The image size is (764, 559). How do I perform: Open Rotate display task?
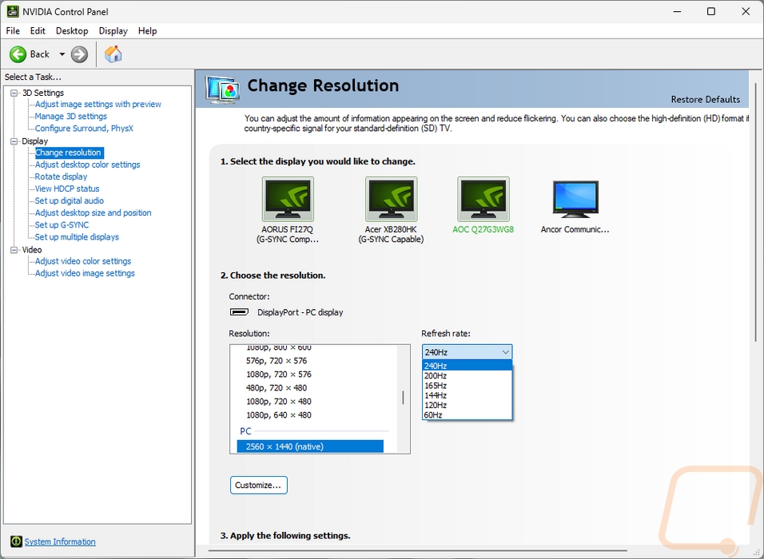[x=61, y=176]
